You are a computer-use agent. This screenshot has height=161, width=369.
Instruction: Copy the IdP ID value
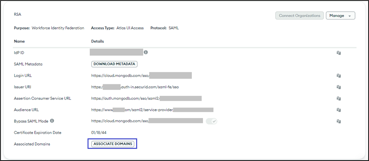click(338, 53)
